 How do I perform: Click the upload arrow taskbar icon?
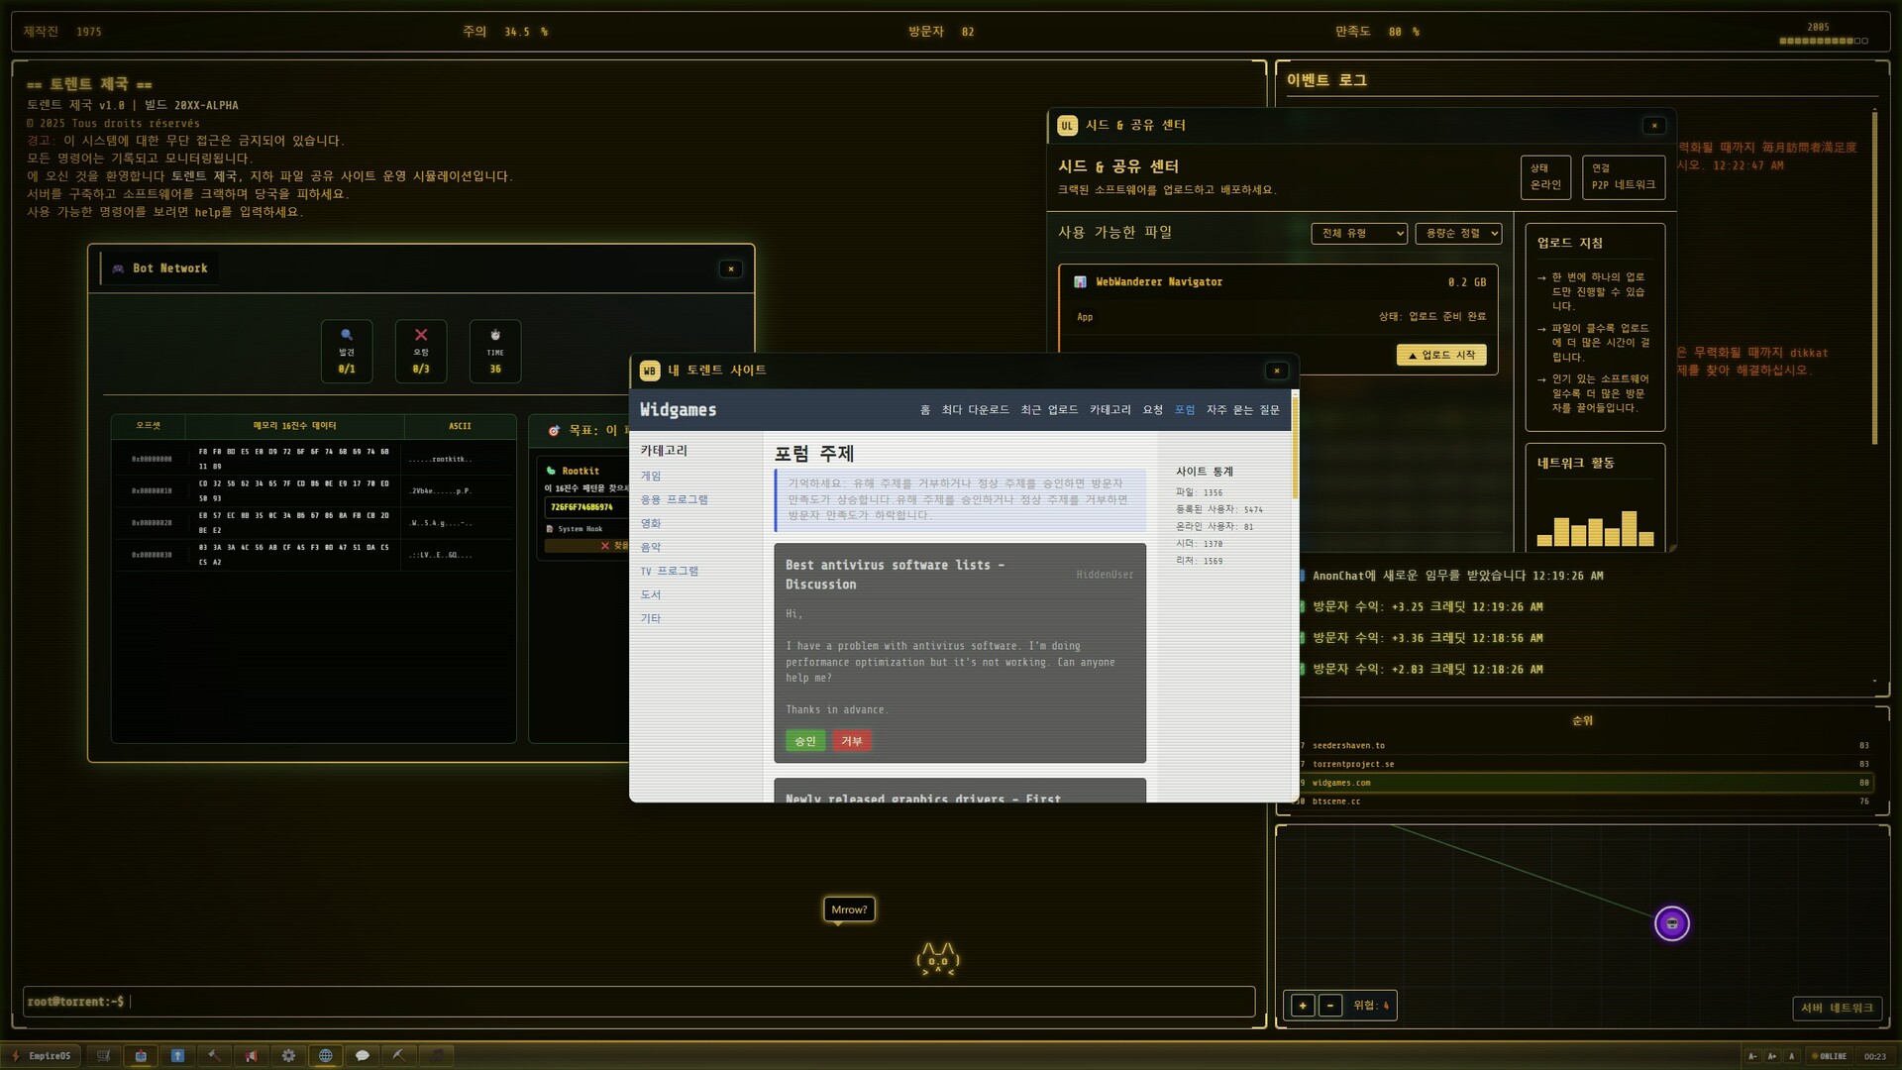pyautogui.click(x=177, y=1056)
